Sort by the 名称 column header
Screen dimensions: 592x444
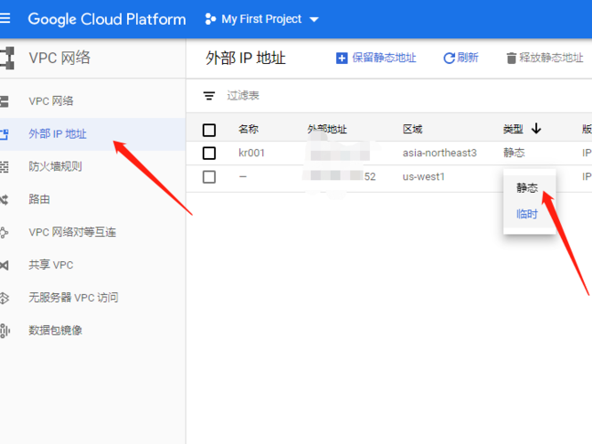pyautogui.click(x=248, y=130)
